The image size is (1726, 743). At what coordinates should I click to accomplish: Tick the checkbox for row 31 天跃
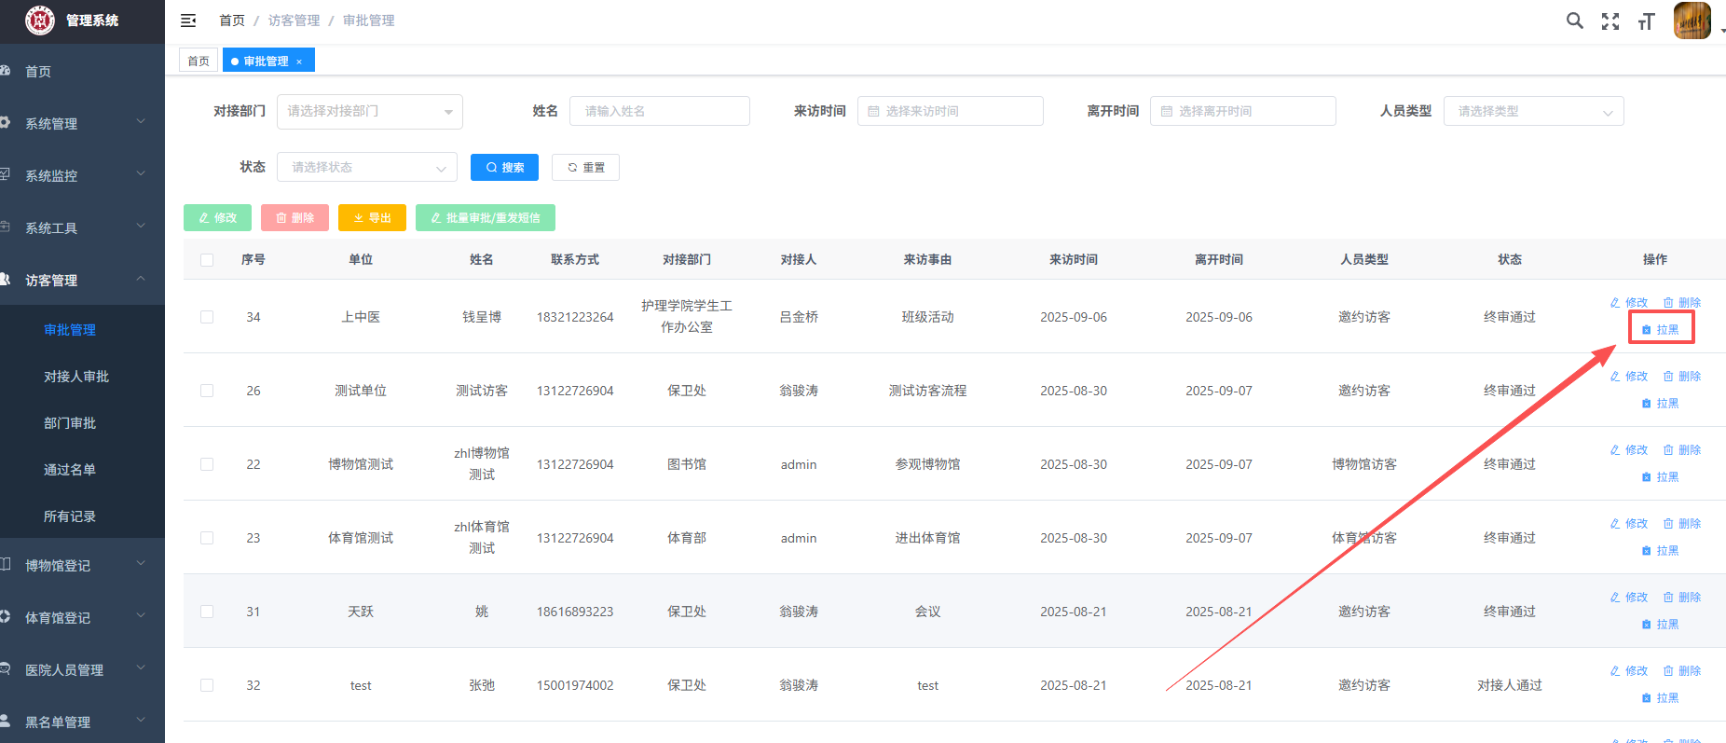[x=207, y=612]
